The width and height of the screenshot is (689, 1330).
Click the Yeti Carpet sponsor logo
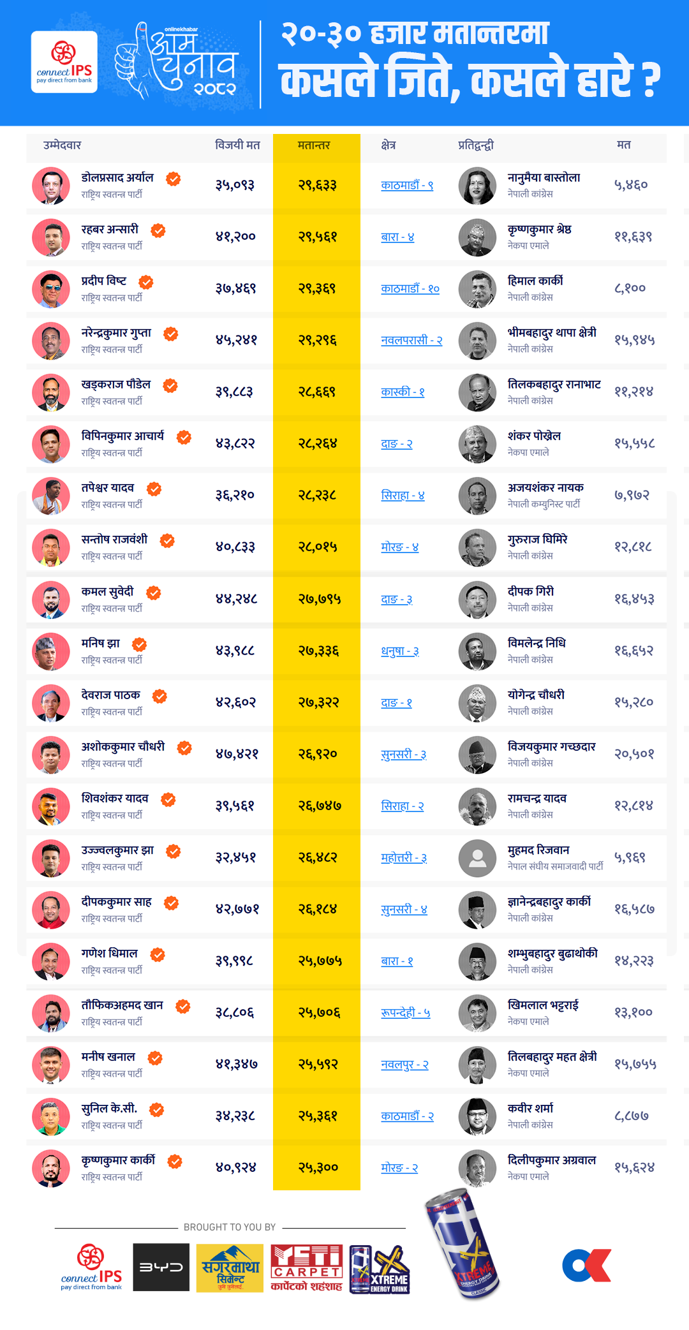(307, 1267)
